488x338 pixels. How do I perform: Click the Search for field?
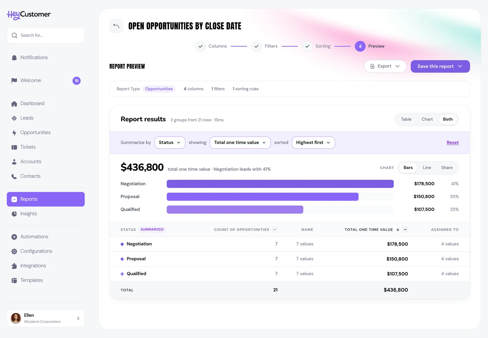tap(46, 35)
